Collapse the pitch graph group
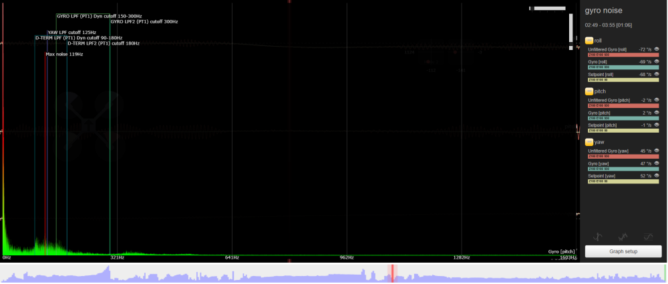The height and width of the screenshot is (284, 668). (589, 91)
